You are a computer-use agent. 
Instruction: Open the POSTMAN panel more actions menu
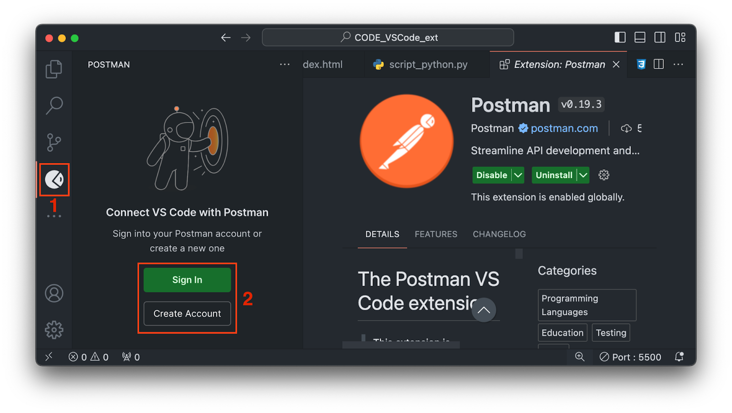coord(285,64)
